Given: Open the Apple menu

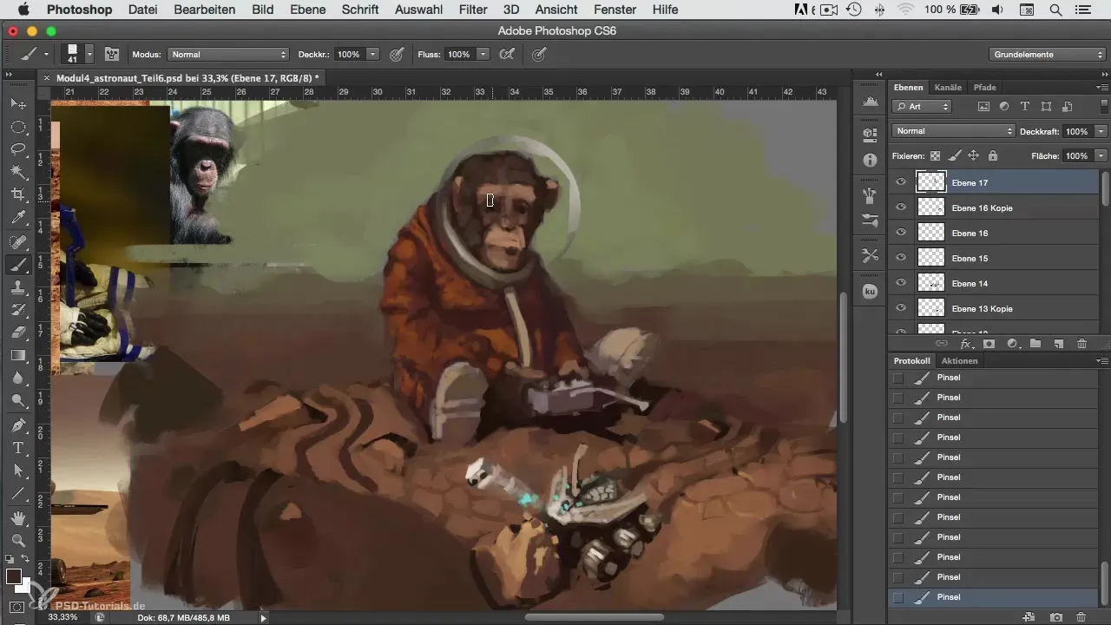Looking at the screenshot, I should click(23, 10).
